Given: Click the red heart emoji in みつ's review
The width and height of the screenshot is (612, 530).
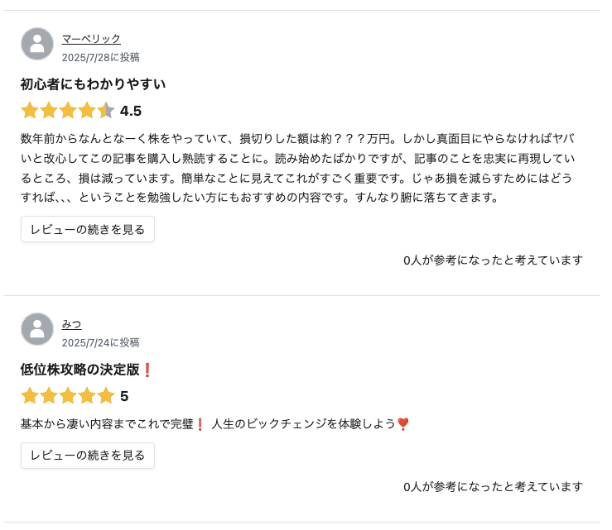Looking at the screenshot, I should pyautogui.click(x=402, y=423).
